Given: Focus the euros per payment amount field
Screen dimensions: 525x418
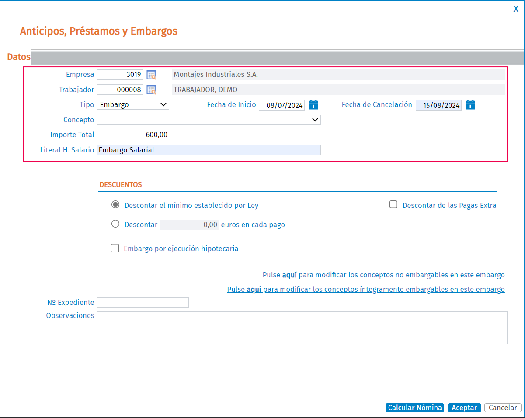Looking at the screenshot, I should point(189,225).
